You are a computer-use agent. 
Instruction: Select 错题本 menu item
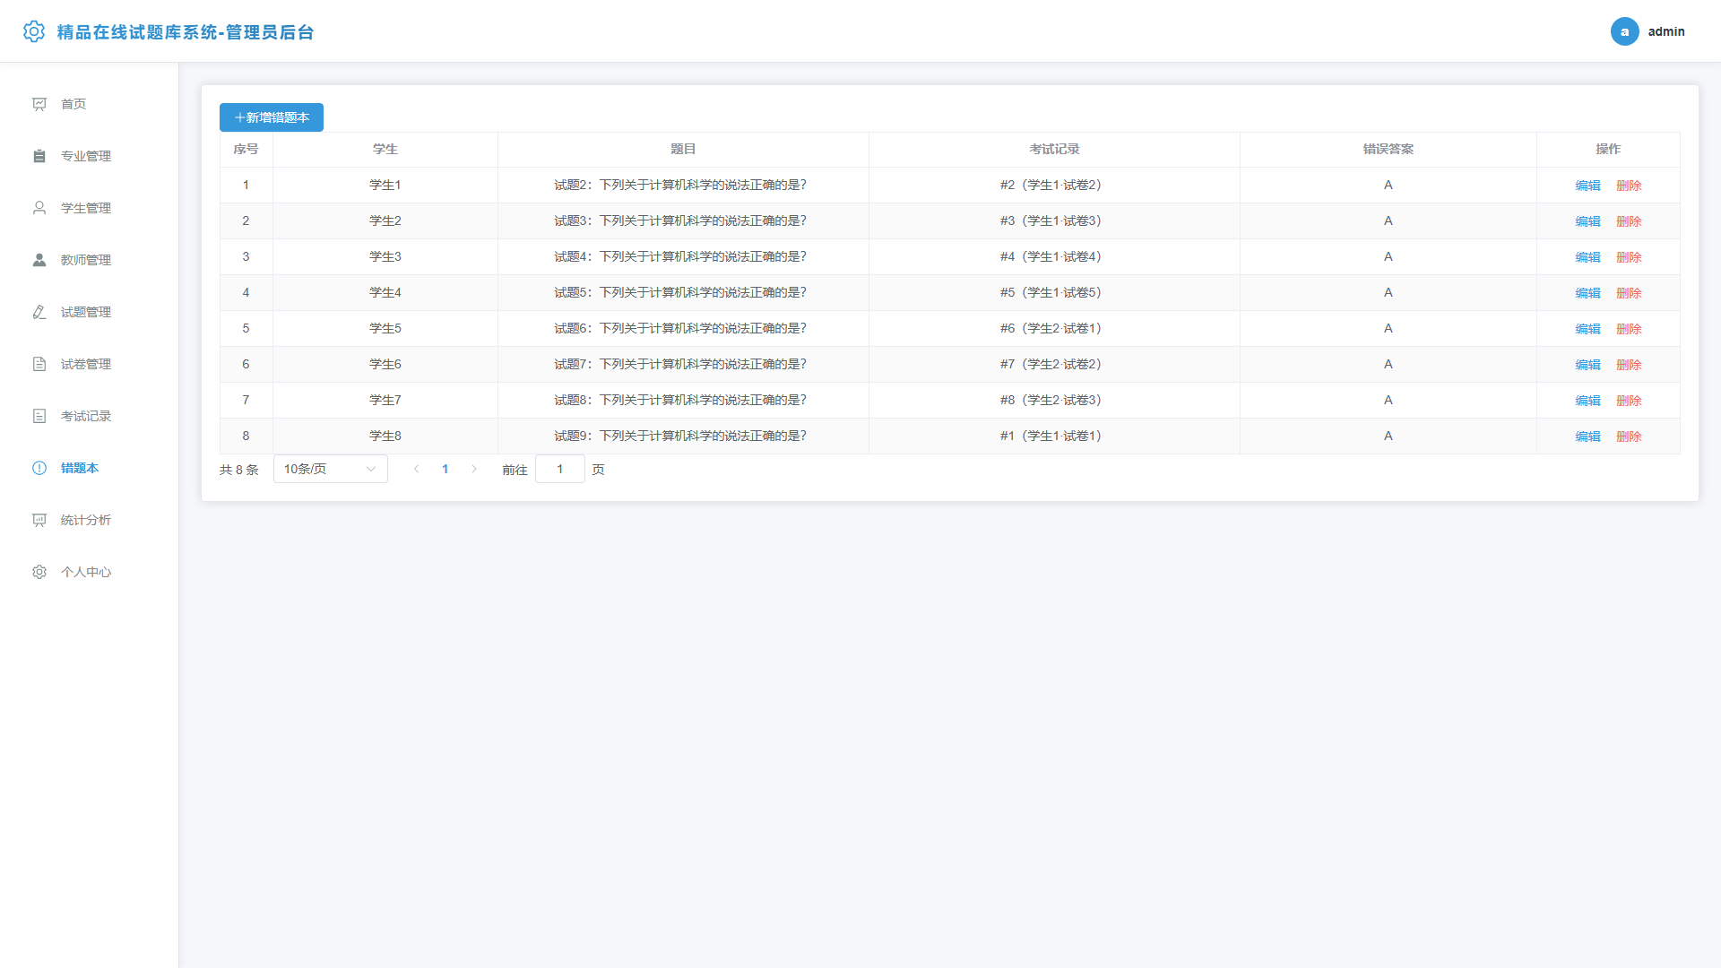tap(90, 468)
